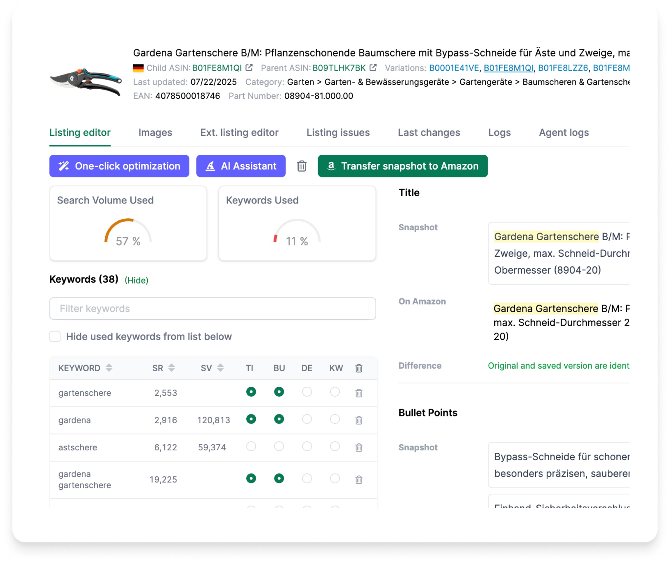670x563 pixels.
Task: Open Parent ASIN external link icon
Action: point(373,67)
